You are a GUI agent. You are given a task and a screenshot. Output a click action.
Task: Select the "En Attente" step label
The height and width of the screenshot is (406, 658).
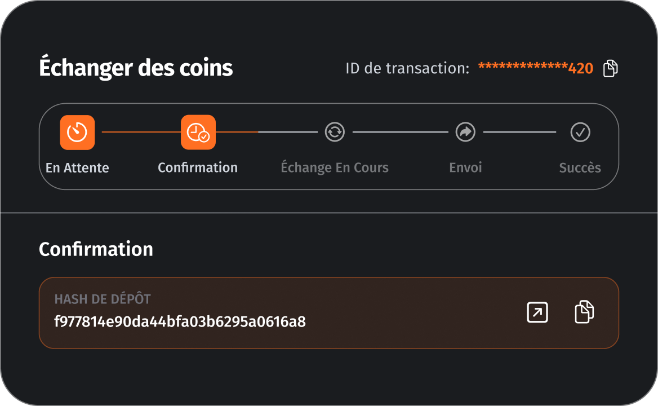pos(77,168)
